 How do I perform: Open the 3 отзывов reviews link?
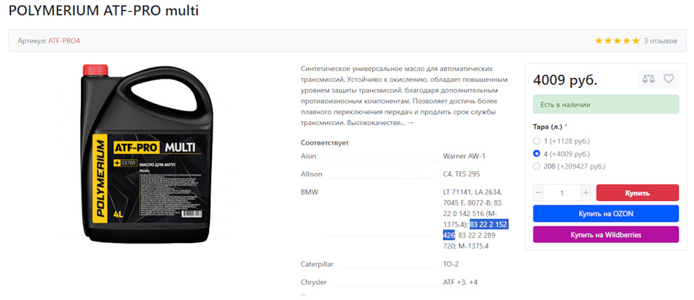point(660,41)
